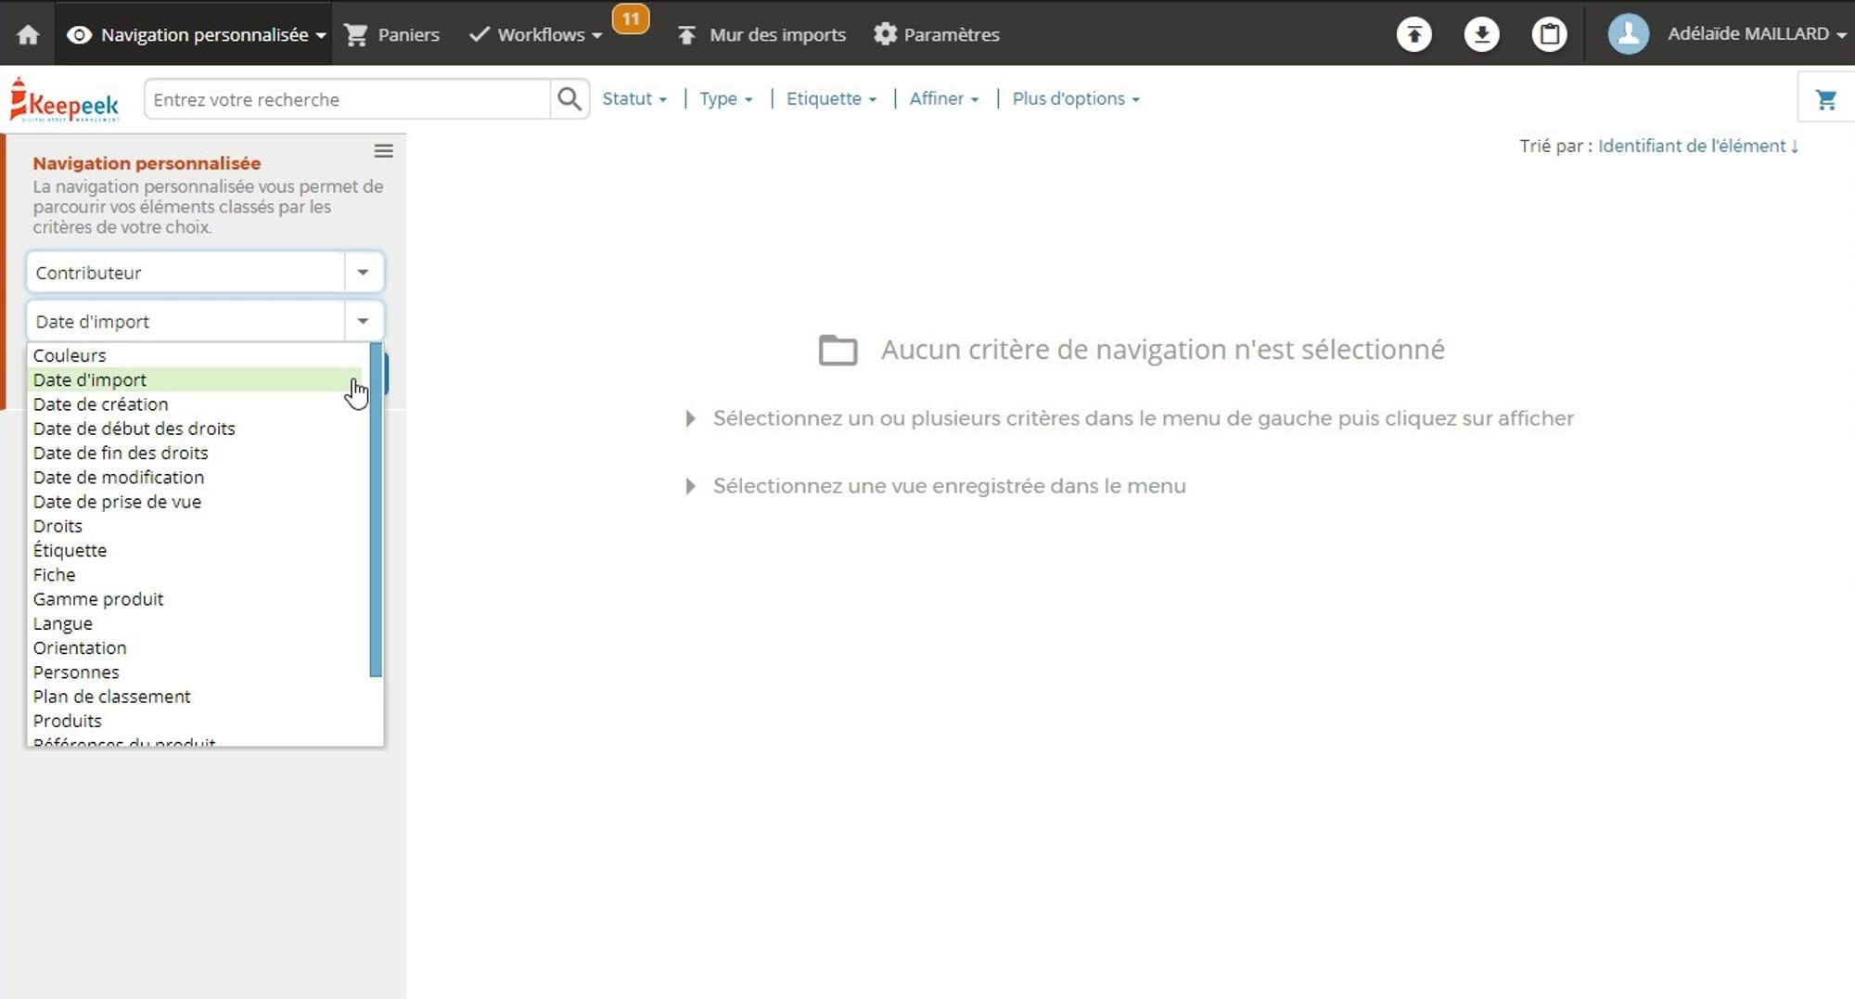
Task: Open the Navigation personnalisée menu
Action: [197, 34]
